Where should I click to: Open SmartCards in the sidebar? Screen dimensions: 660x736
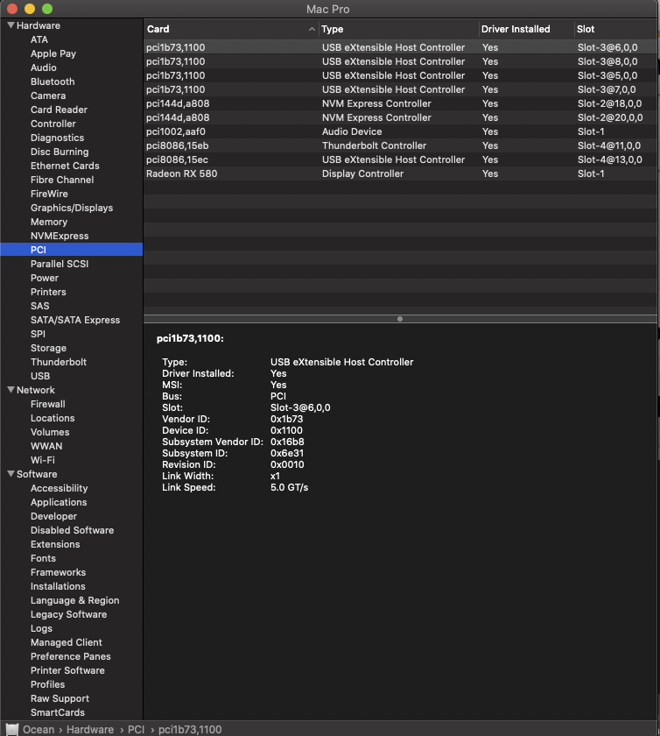(x=58, y=712)
